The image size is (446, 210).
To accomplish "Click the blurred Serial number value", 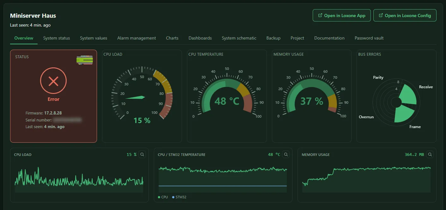I will point(67,120).
